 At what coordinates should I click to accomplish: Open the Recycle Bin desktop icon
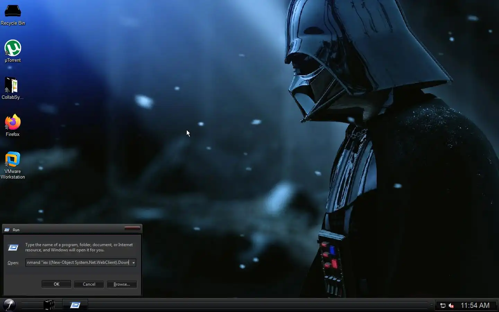(x=13, y=14)
